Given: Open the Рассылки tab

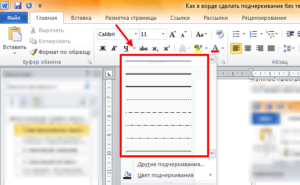Looking at the screenshot, I should tap(216, 18).
